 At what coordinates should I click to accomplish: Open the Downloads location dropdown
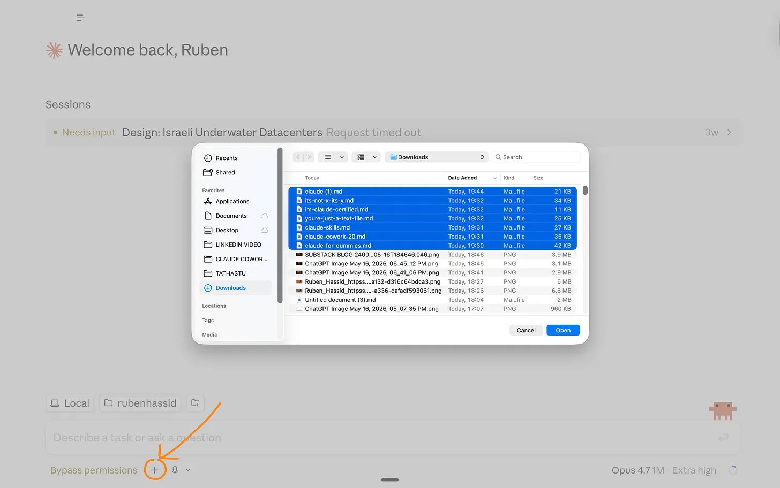pos(436,157)
